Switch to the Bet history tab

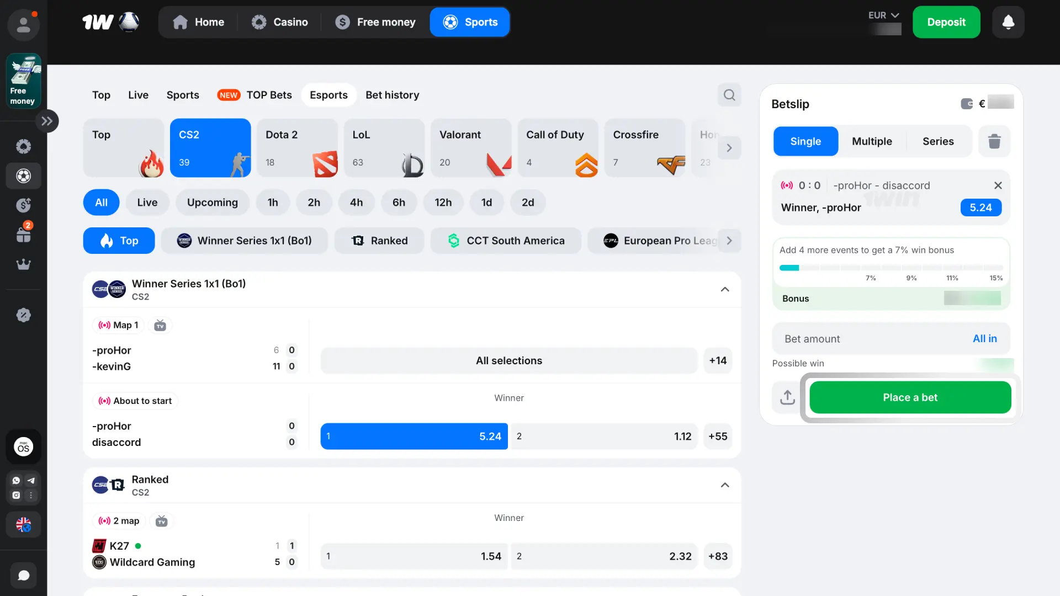[393, 95]
